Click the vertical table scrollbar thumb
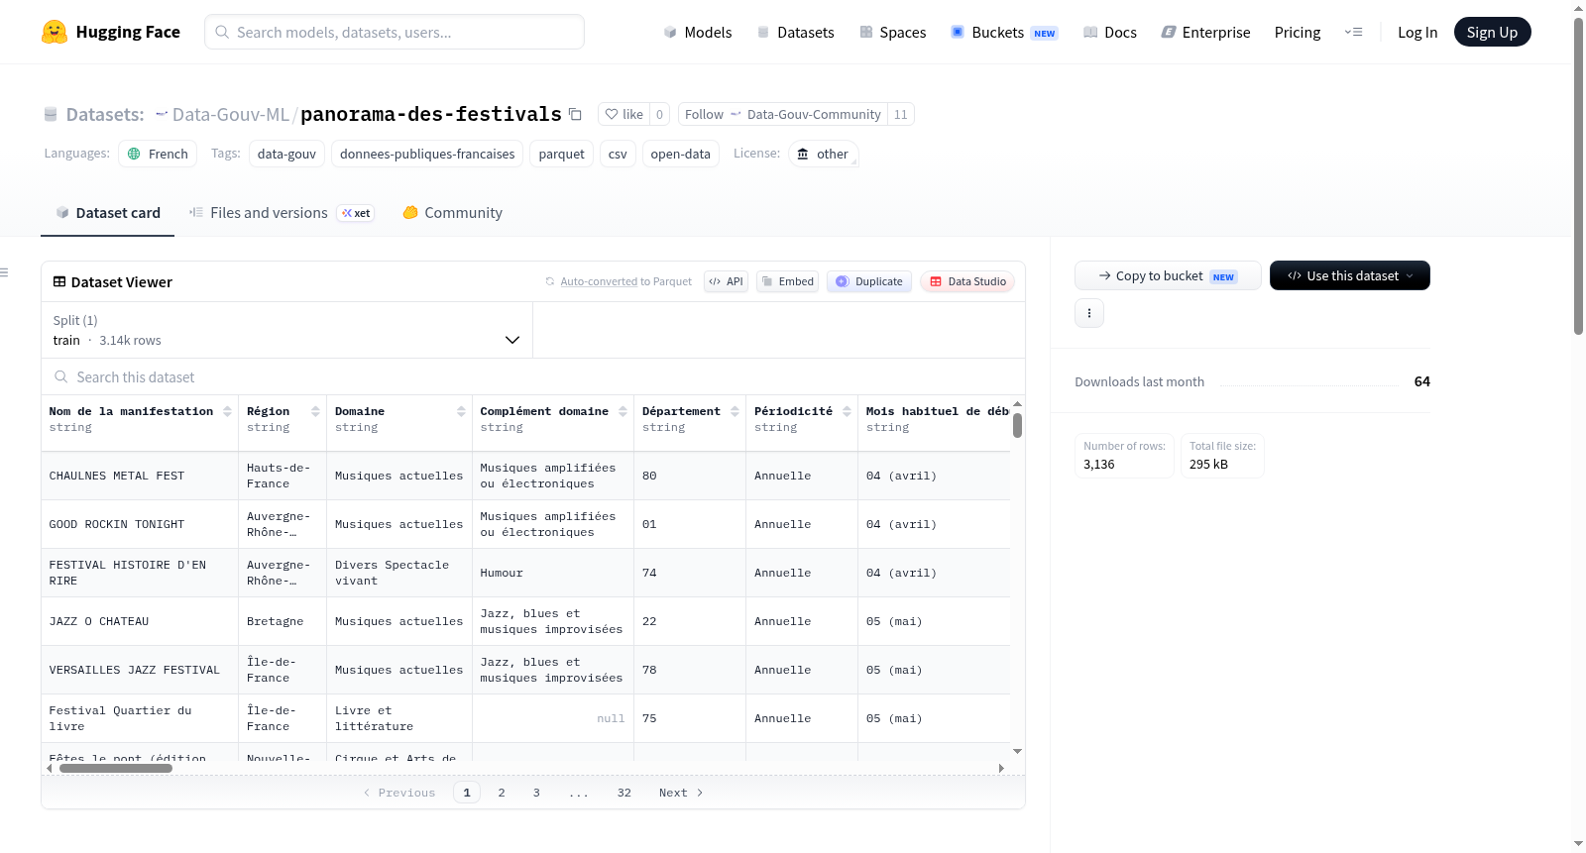1586x853 pixels. coord(1017,425)
